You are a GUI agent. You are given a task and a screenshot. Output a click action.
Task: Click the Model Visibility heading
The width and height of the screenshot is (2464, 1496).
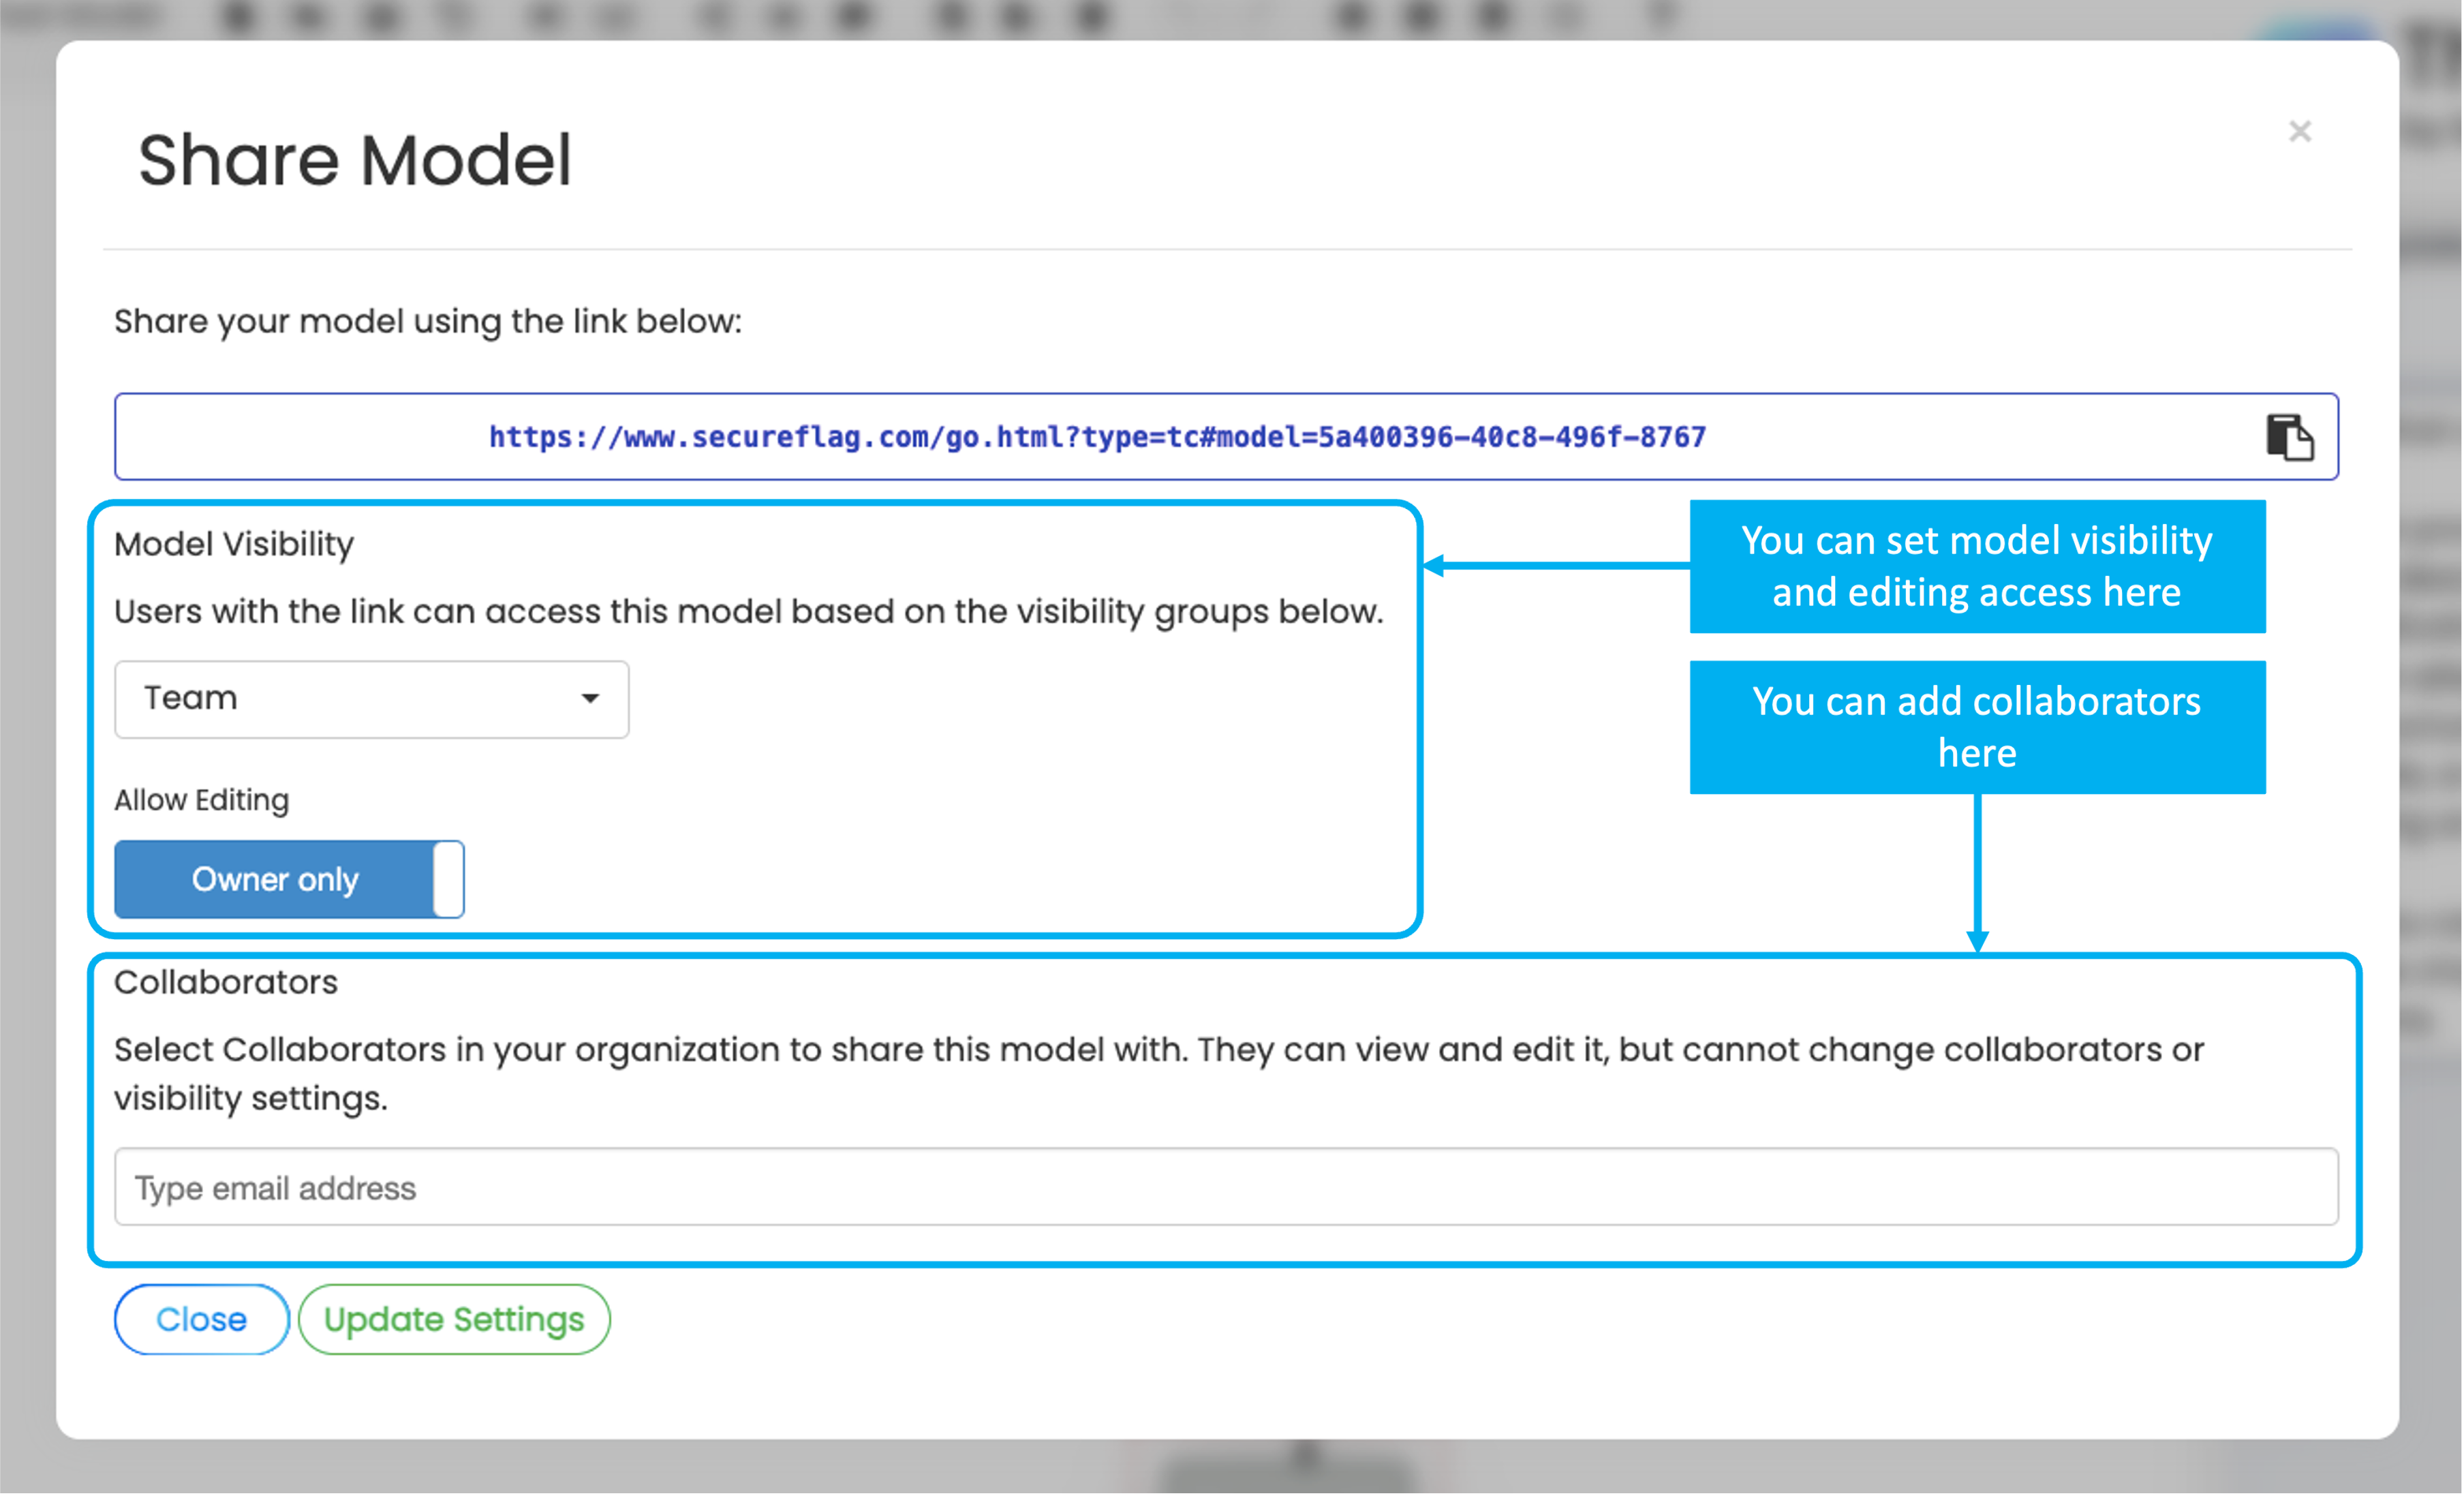point(234,544)
